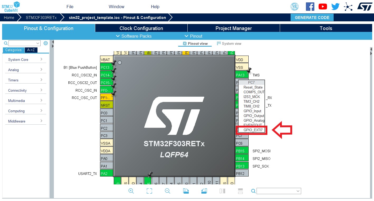Open the File menu
The image size is (374, 201).
click(x=70, y=7)
